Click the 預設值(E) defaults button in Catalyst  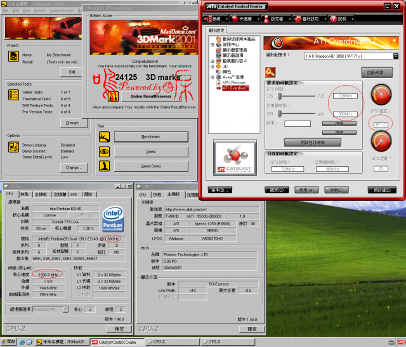click(x=382, y=190)
